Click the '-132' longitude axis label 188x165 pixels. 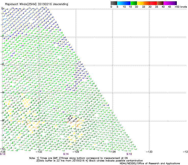[39, 152]
